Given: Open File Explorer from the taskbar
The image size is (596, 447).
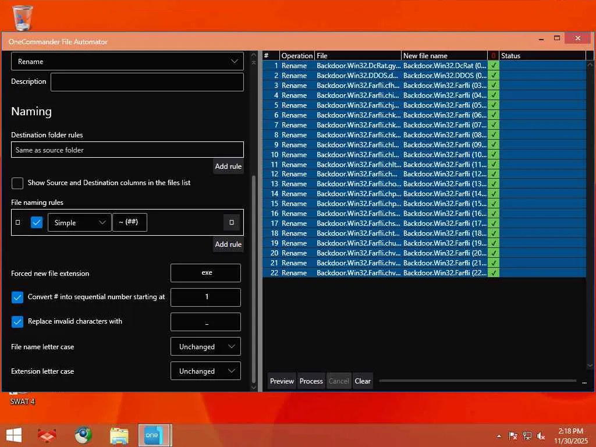Looking at the screenshot, I should [x=119, y=435].
